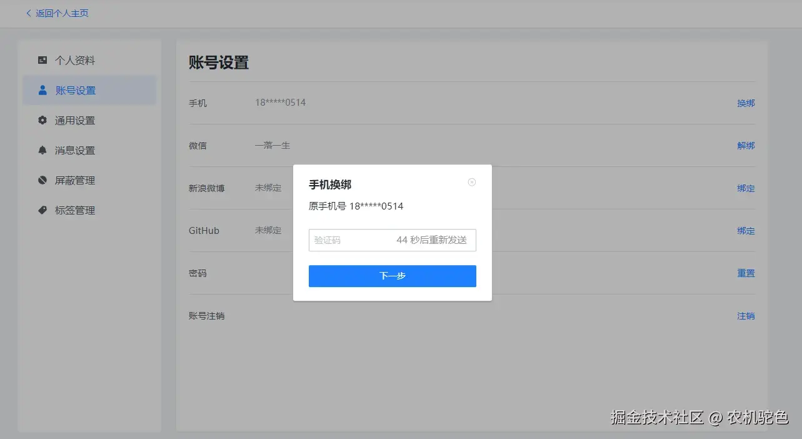Click 解绑 in the 微信 row
Screen dimensions: 802x439
tap(746, 146)
